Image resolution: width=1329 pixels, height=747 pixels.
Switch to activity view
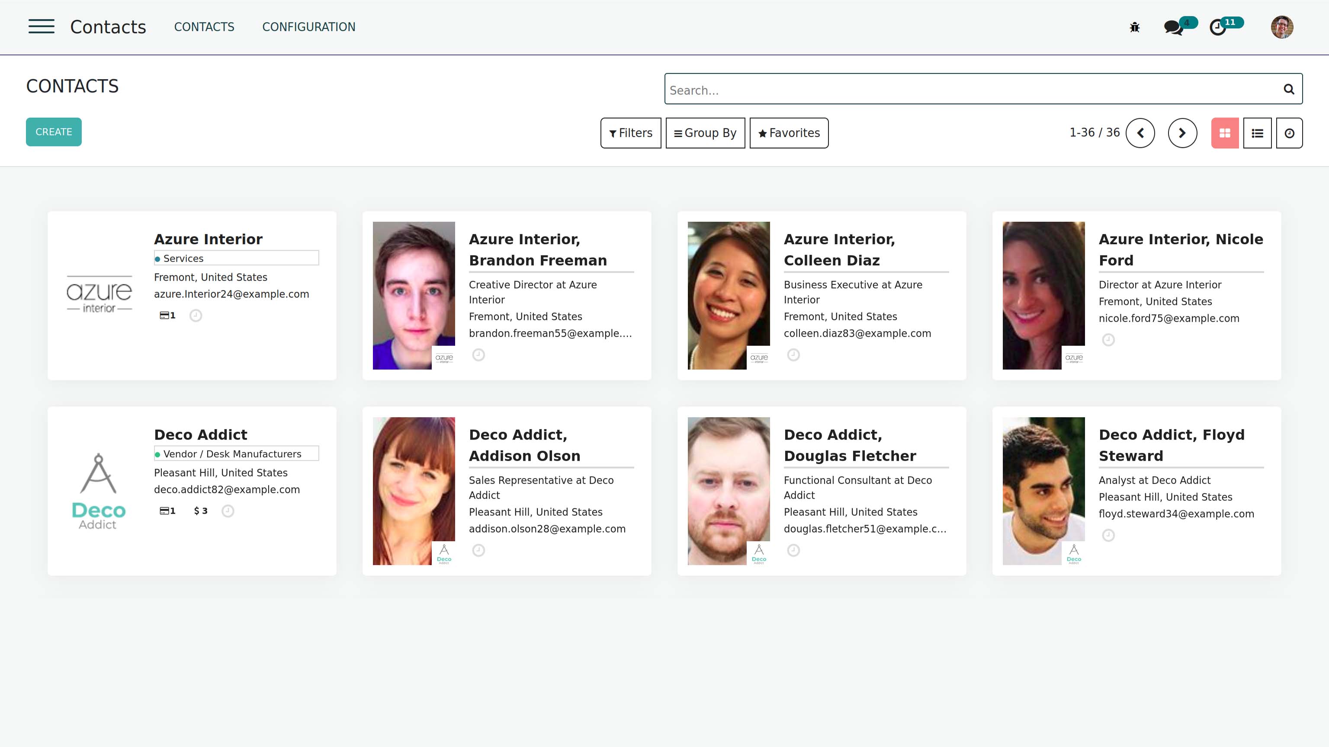click(x=1289, y=133)
